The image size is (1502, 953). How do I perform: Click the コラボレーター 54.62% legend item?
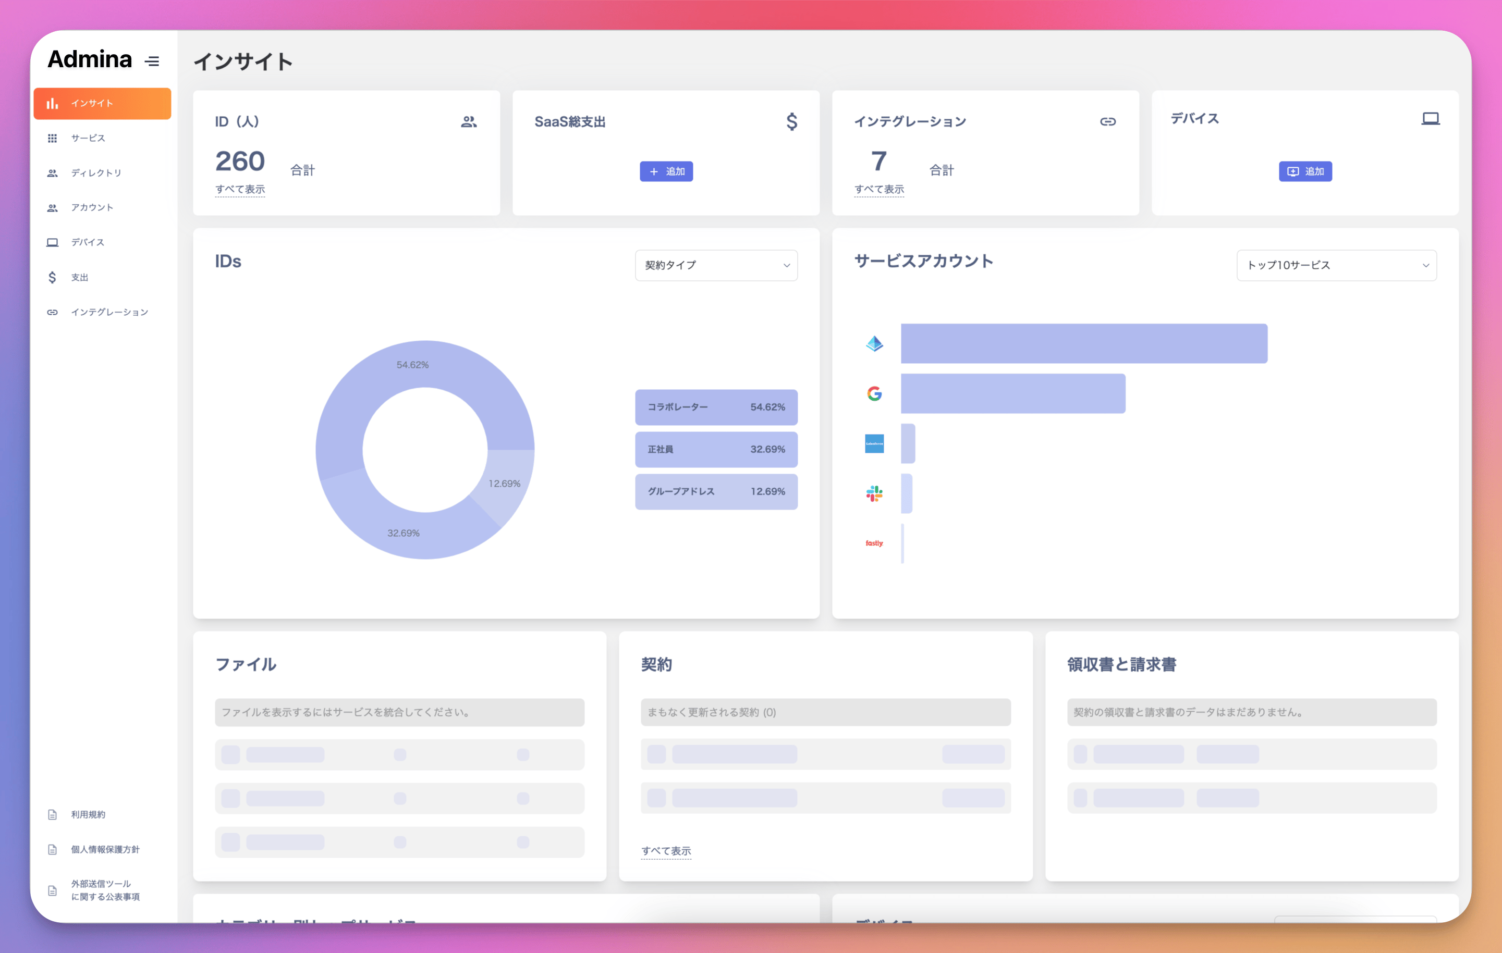716,407
